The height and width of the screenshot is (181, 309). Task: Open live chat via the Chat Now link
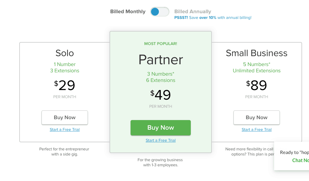(x=300, y=160)
